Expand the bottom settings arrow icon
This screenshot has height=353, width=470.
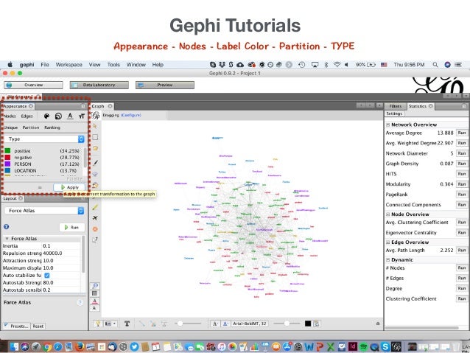pos(378,324)
